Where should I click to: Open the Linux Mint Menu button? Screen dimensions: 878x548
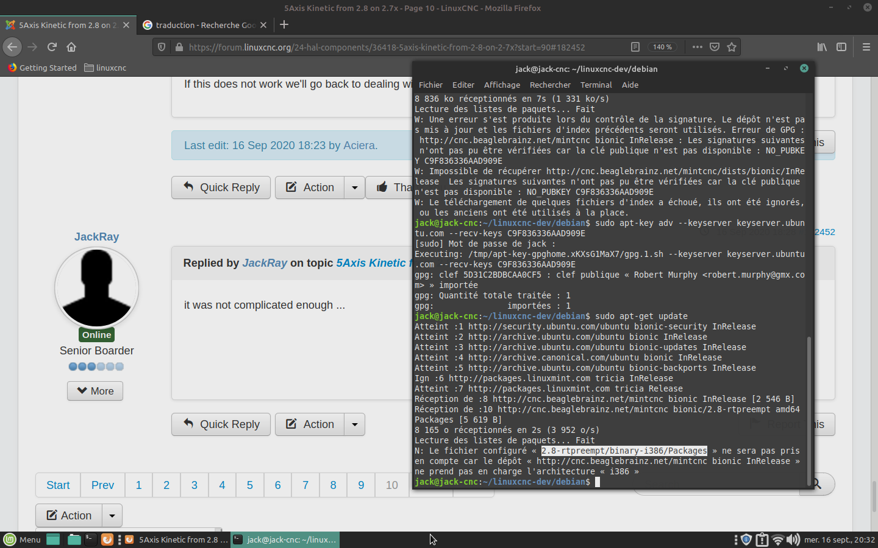click(22, 539)
